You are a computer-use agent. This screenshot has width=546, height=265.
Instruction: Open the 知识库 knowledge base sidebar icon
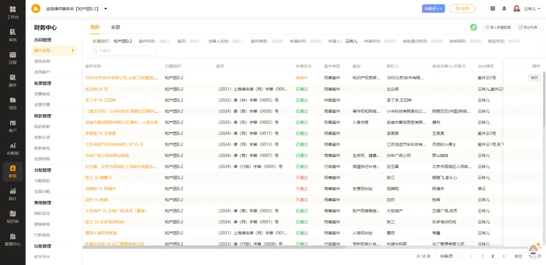(x=13, y=216)
